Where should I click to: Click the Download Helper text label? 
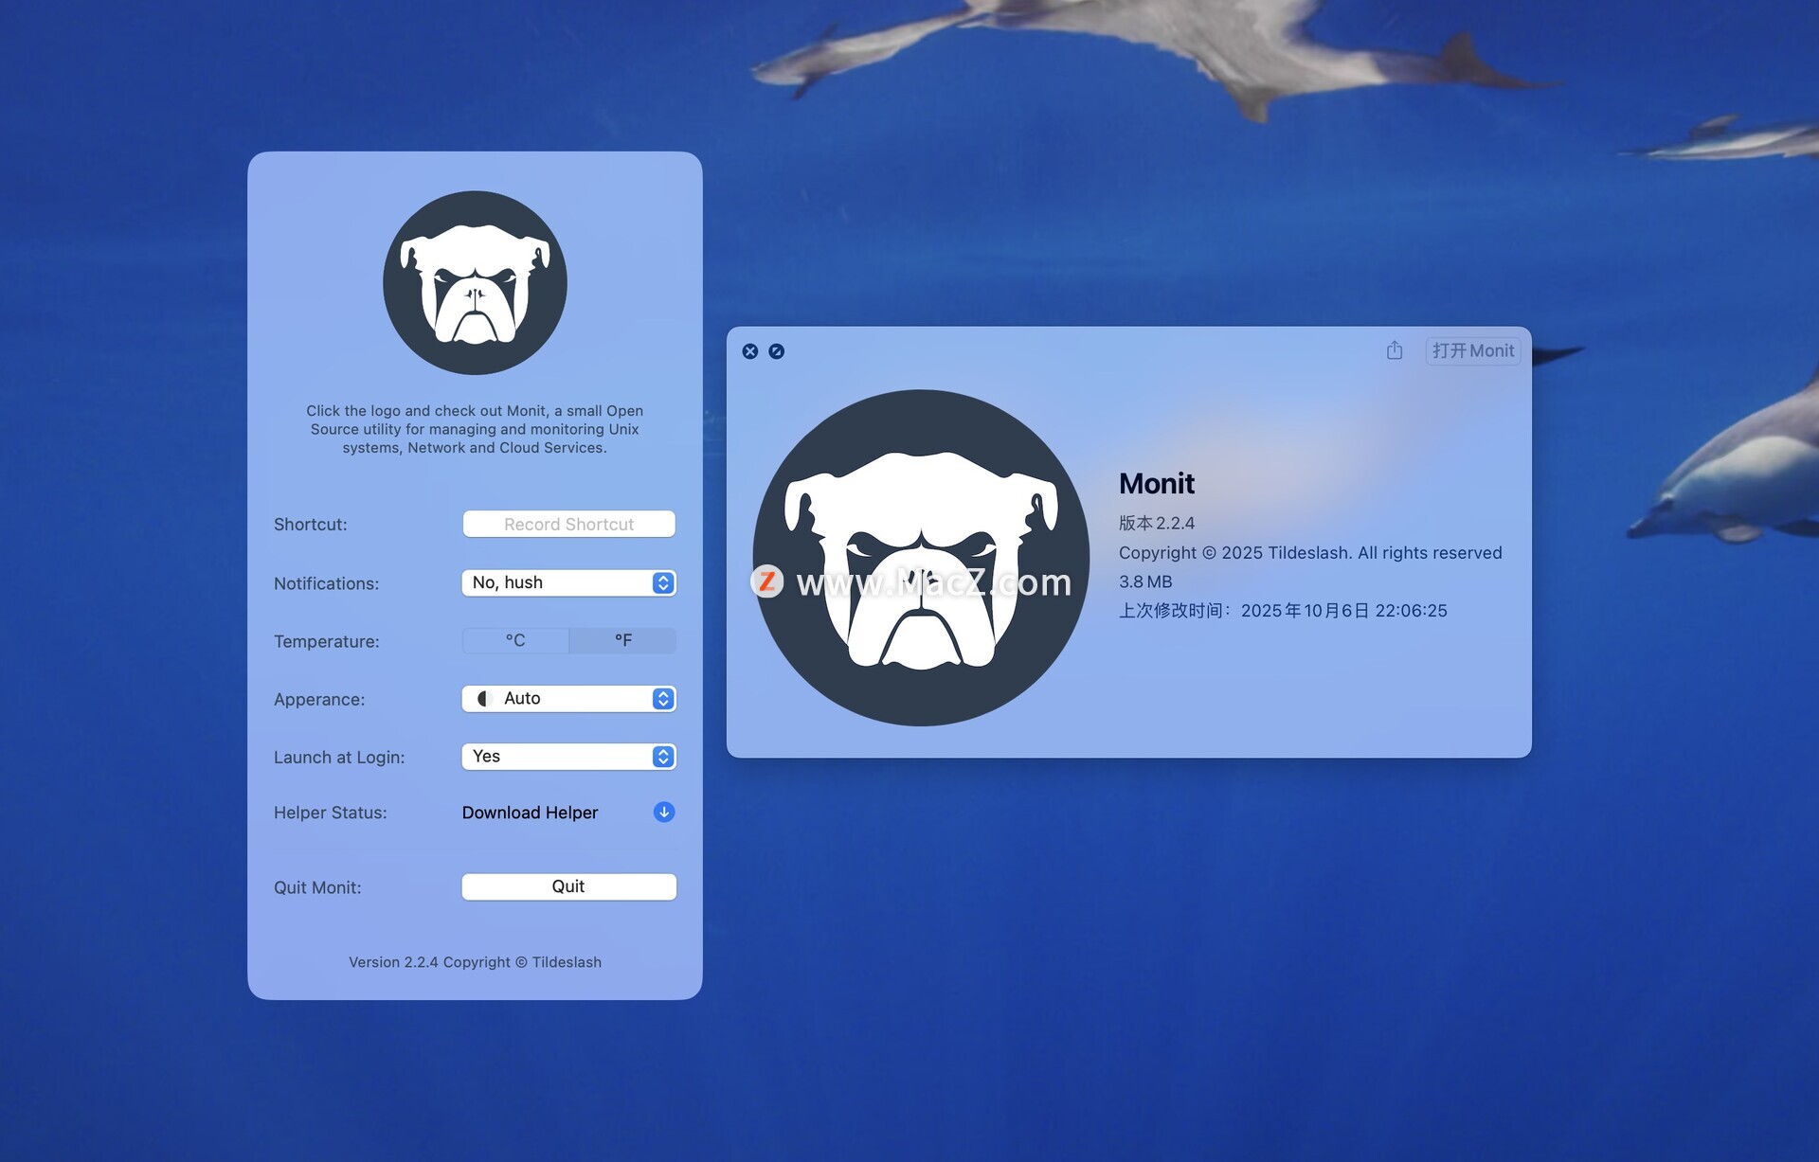click(530, 813)
